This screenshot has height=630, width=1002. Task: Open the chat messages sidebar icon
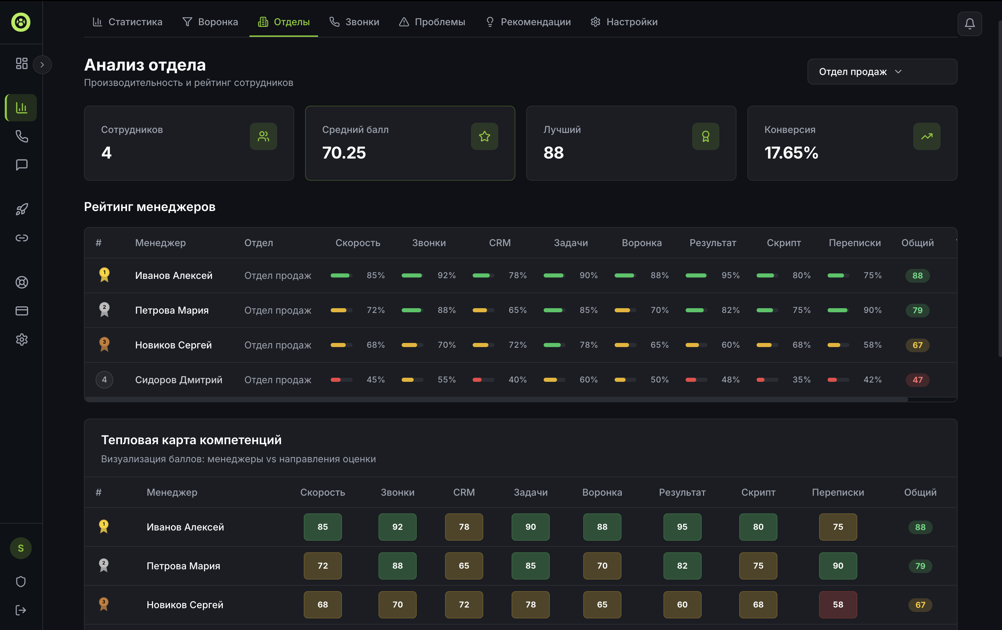pos(22,165)
